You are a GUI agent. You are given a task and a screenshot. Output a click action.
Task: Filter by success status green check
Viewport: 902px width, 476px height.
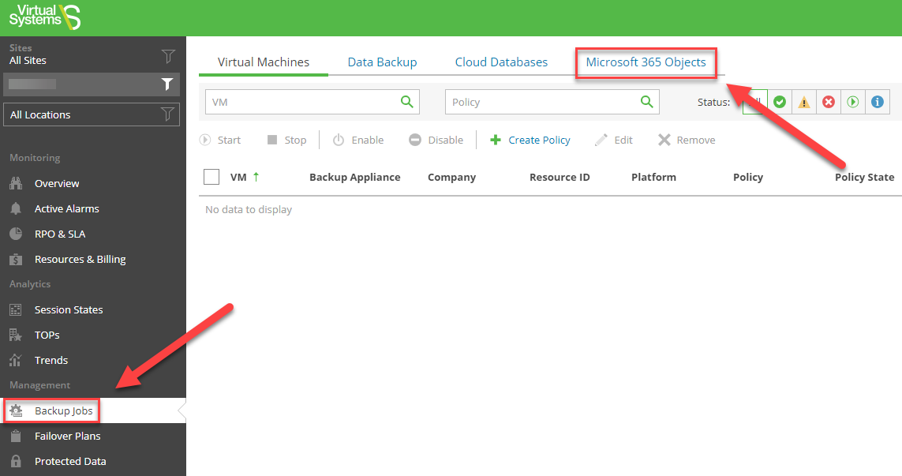pyautogui.click(x=780, y=102)
